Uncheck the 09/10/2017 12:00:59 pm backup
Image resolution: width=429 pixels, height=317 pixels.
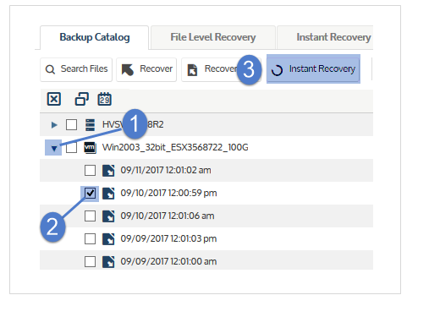tap(90, 194)
